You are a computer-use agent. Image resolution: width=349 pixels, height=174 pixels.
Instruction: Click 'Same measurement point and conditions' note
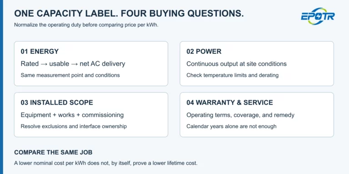70,75
